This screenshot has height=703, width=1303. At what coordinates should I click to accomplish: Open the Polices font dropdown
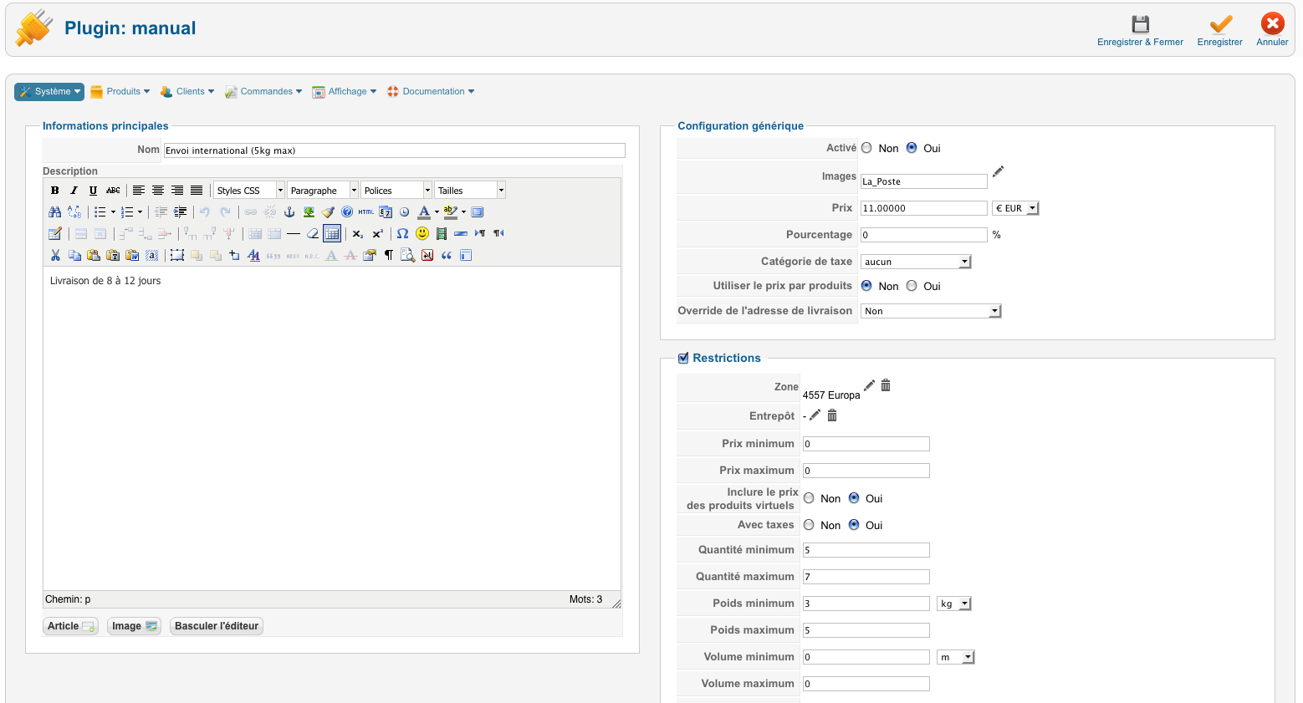point(396,191)
